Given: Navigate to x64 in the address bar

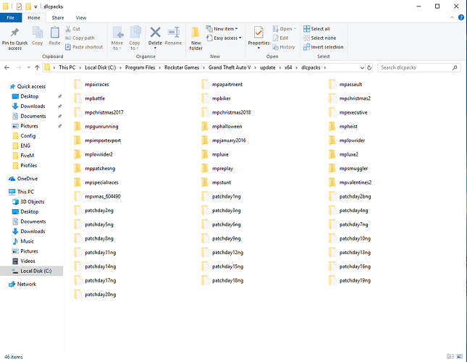Looking at the screenshot, I should [288, 67].
